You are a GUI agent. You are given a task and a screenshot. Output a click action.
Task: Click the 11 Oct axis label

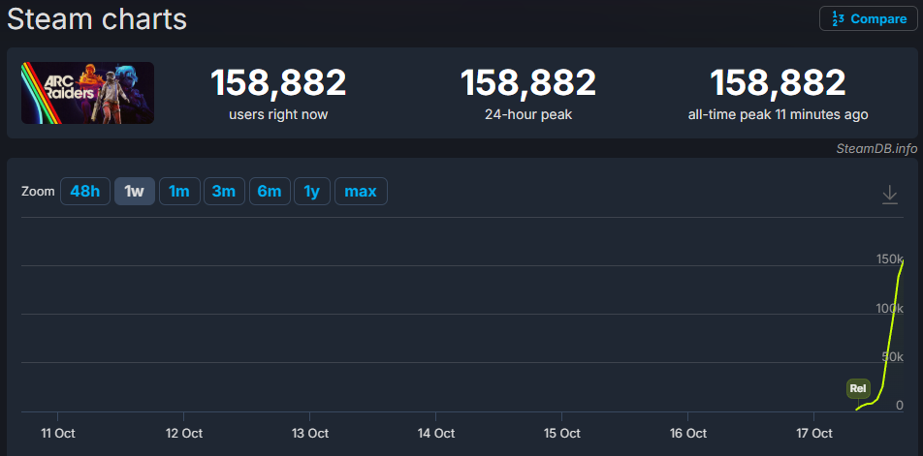(x=57, y=433)
